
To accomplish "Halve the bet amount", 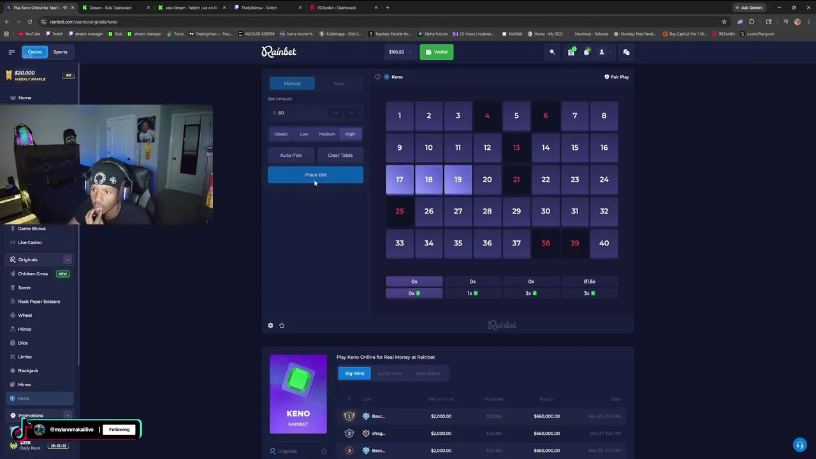I will coord(335,113).
